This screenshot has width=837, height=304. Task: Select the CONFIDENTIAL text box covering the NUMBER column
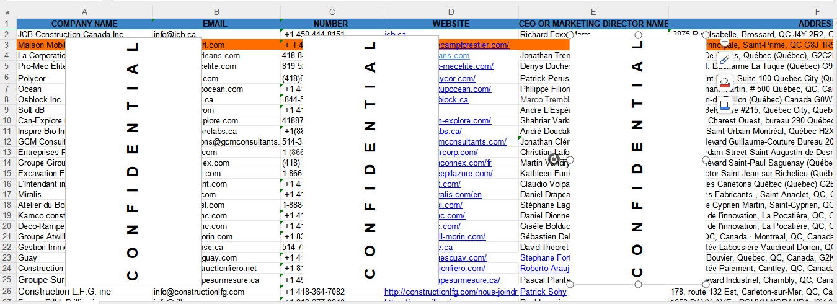(370, 160)
